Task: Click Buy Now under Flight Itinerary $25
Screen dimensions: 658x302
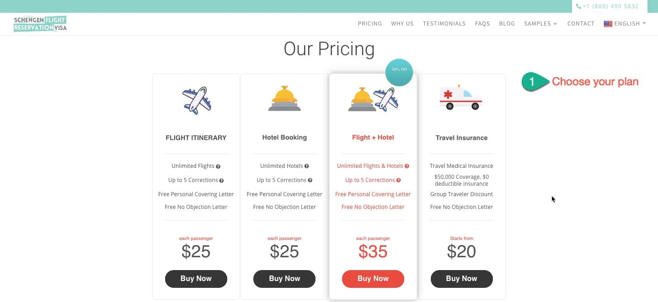Action: [196, 279]
